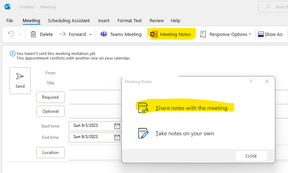Click the search magnifier icon

point(268,7)
